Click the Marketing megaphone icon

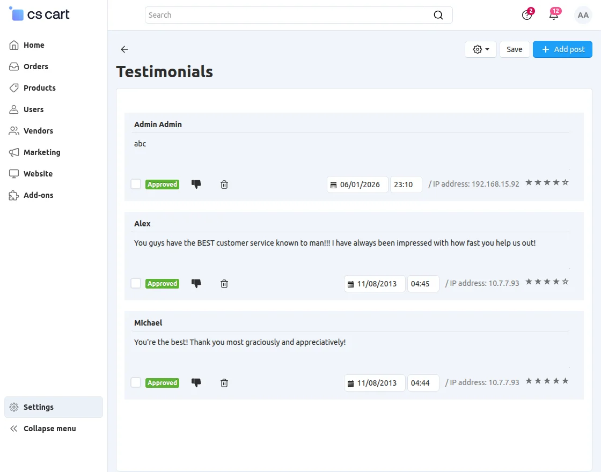click(14, 152)
